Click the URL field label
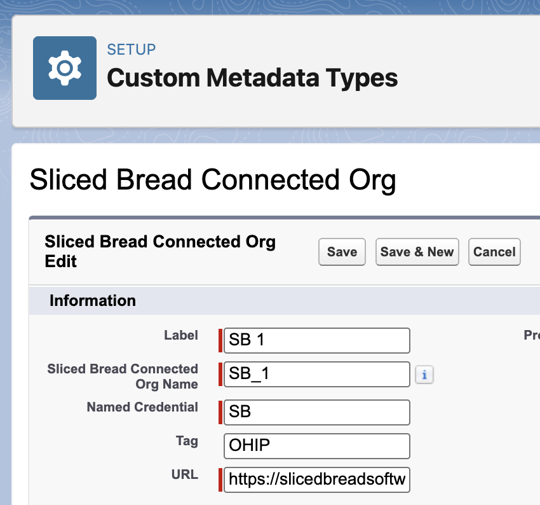The image size is (540, 505). point(185,474)
